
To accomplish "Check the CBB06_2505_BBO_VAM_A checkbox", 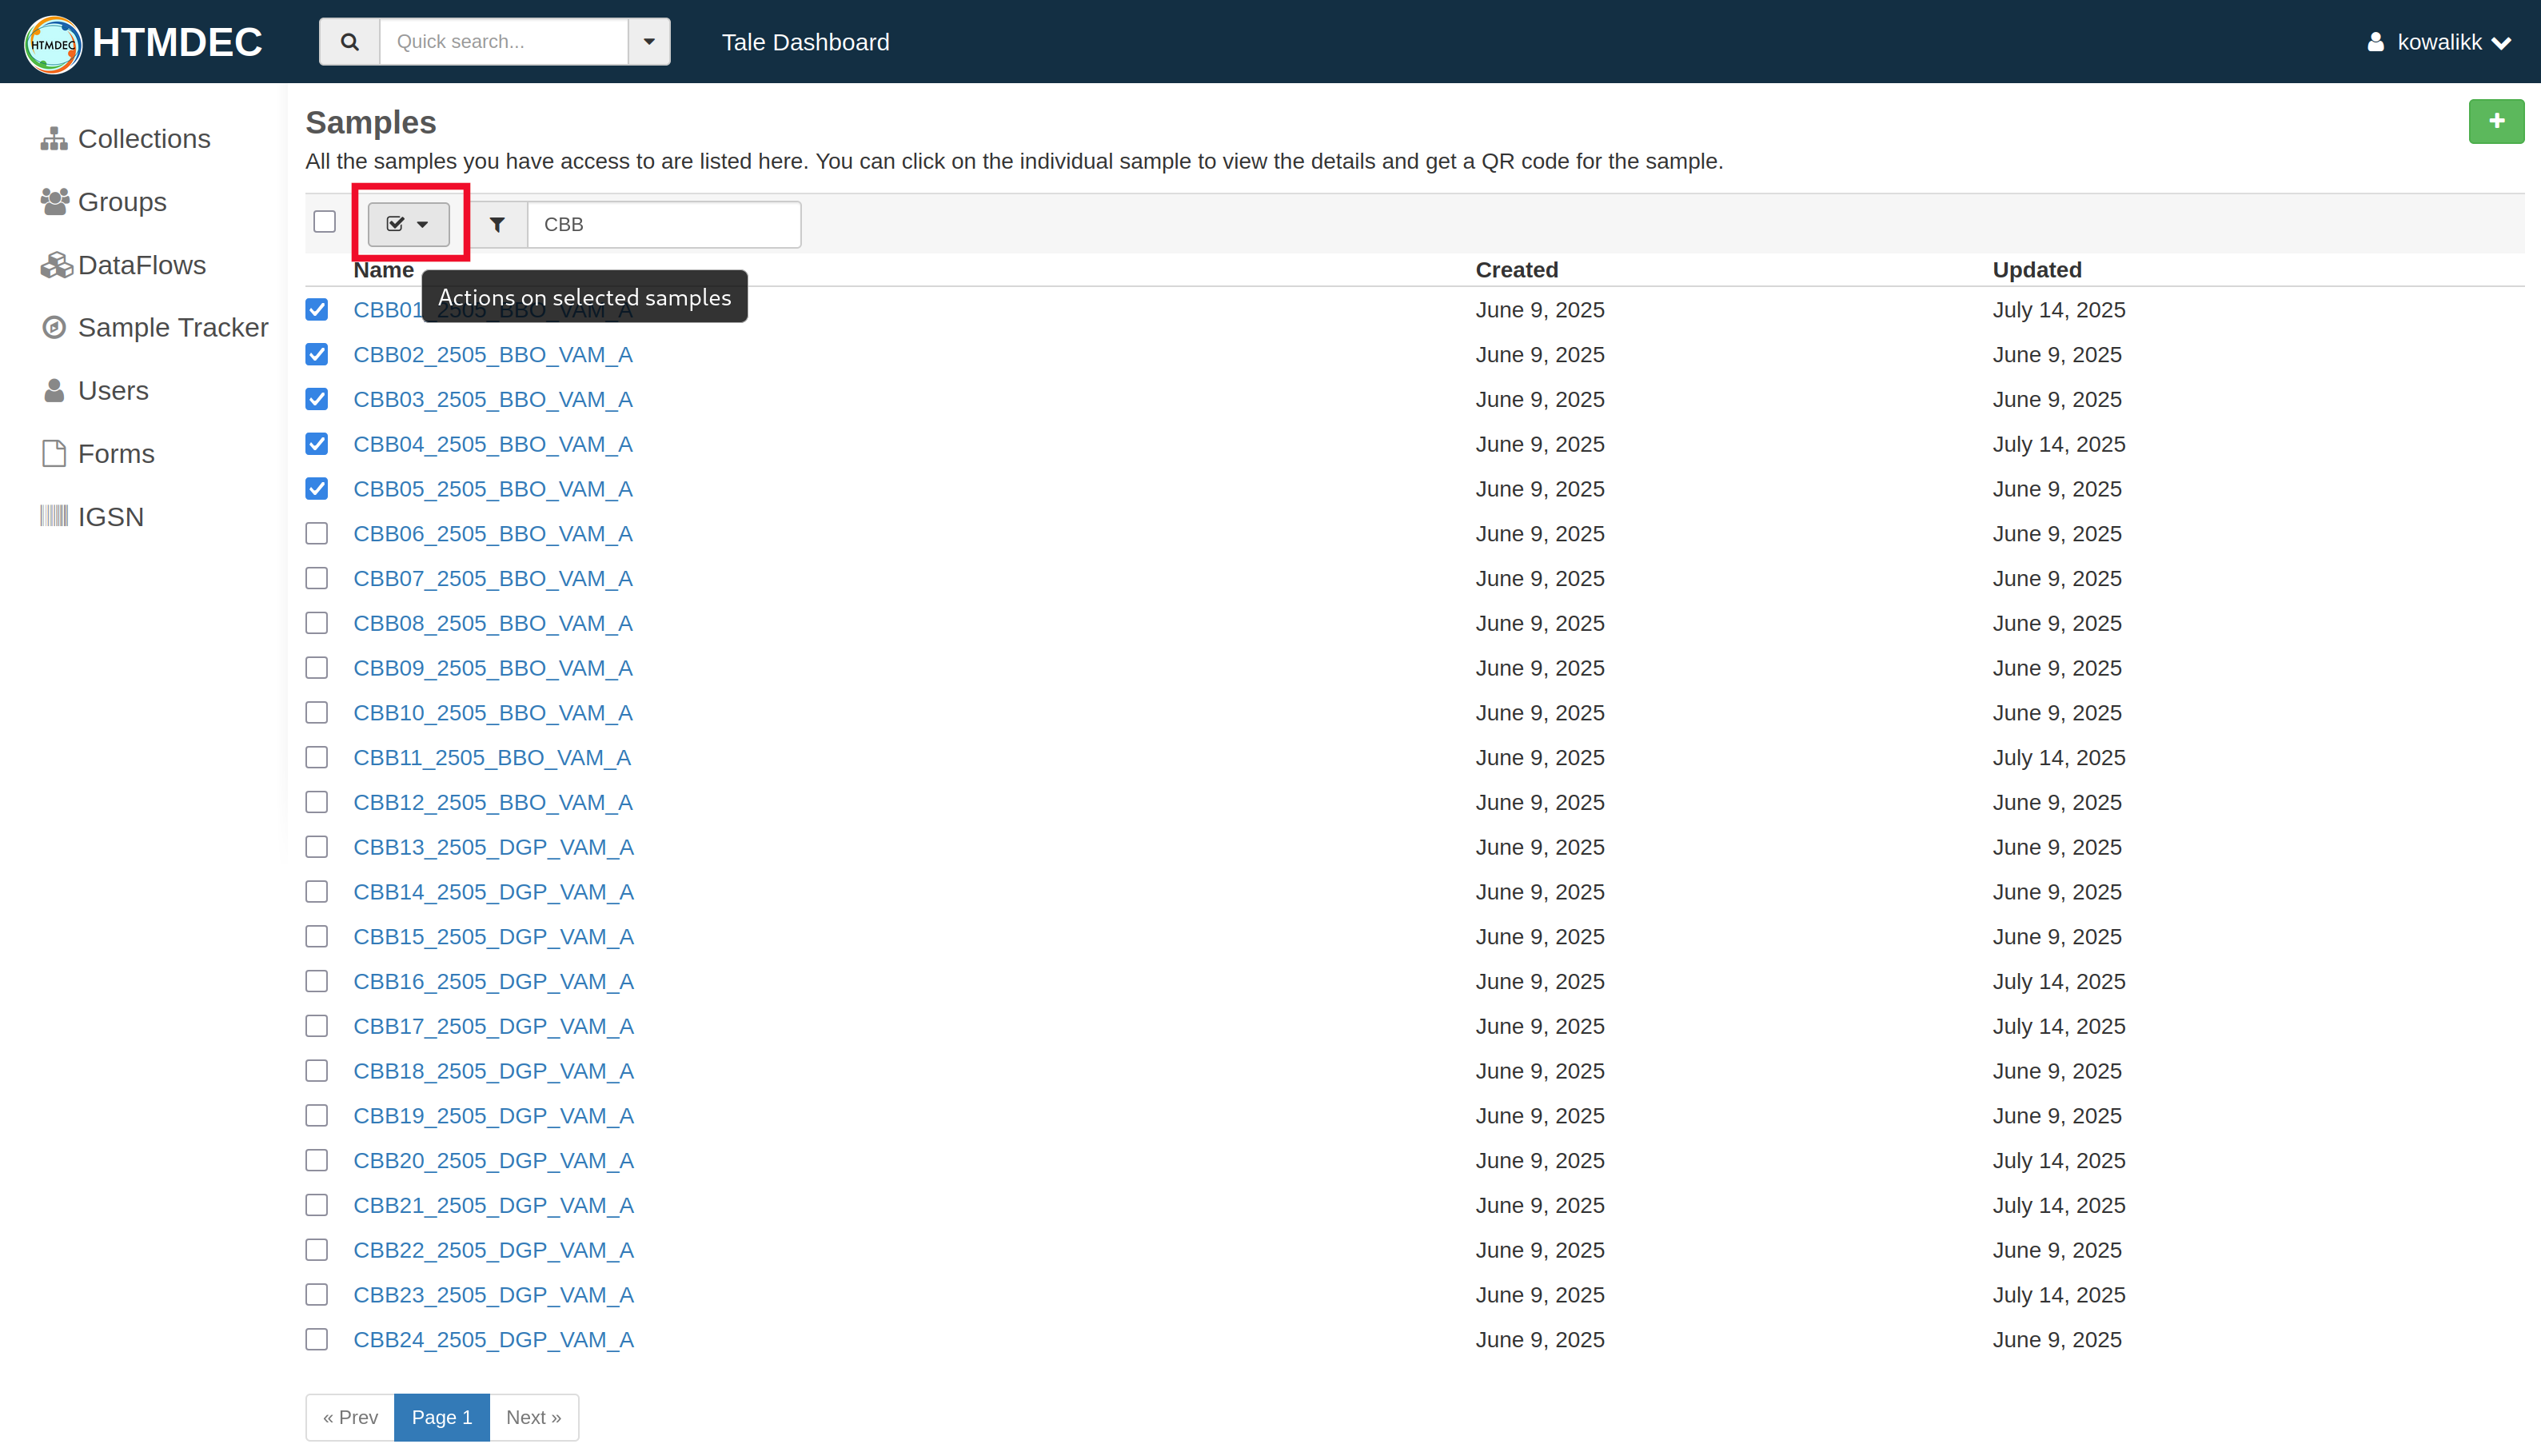I will point(316,533).
